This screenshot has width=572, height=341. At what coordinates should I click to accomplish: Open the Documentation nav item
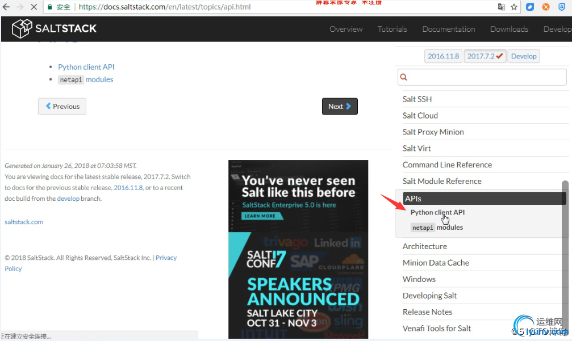449,29
